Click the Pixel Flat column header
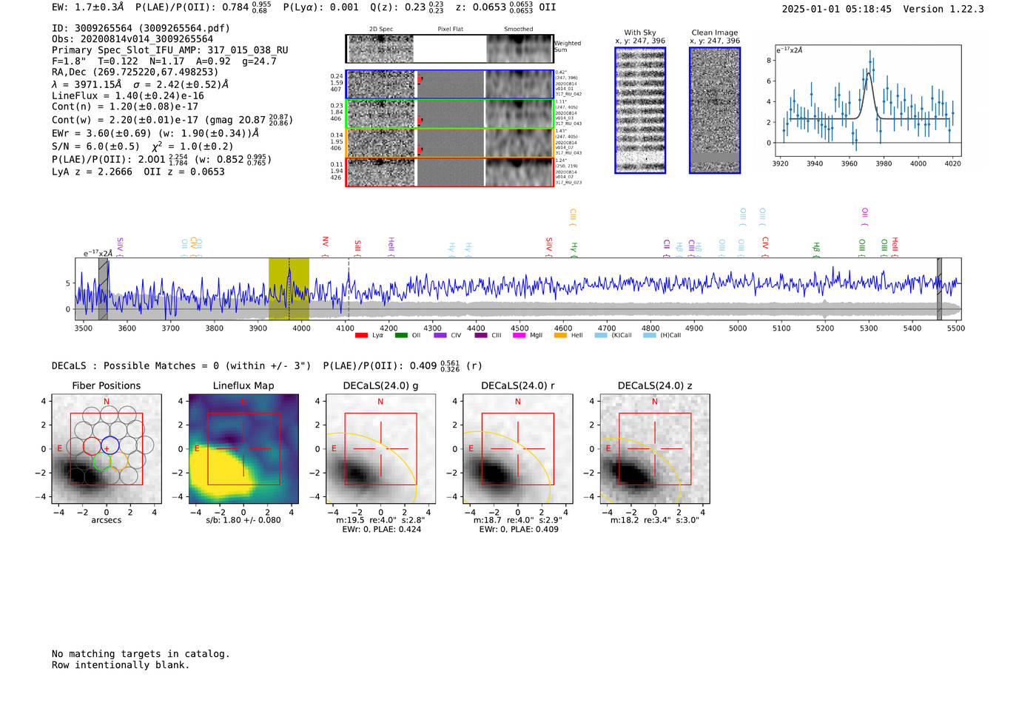 coord(450,30)
